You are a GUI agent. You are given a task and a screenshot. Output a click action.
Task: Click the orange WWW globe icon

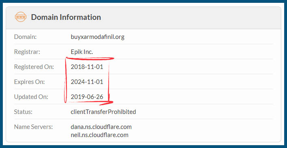click(21, 17)
